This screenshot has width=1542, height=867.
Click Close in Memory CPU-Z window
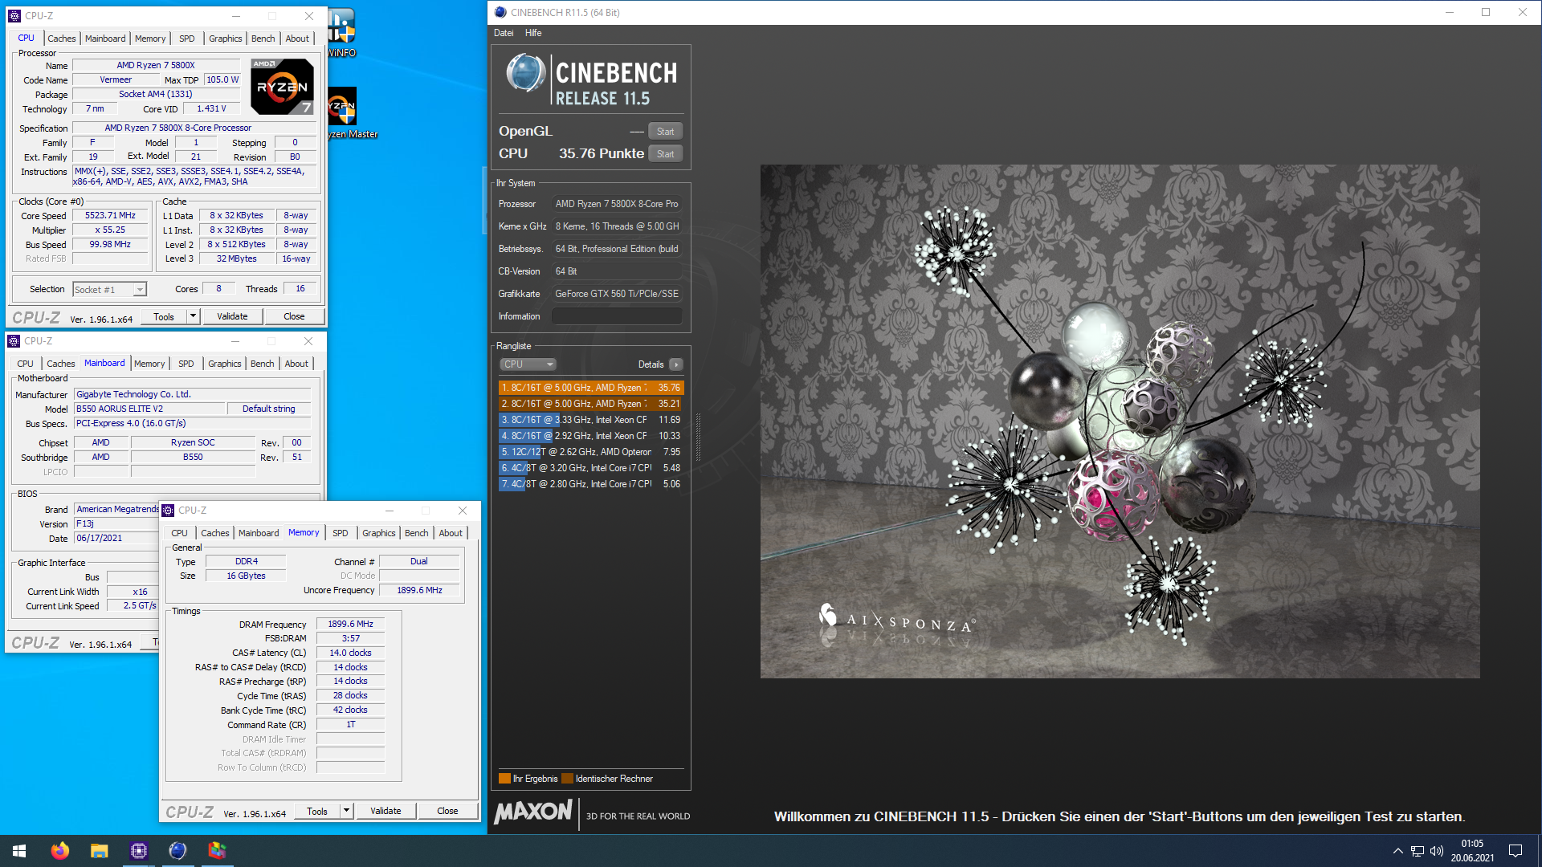click(x=447, y=811)
